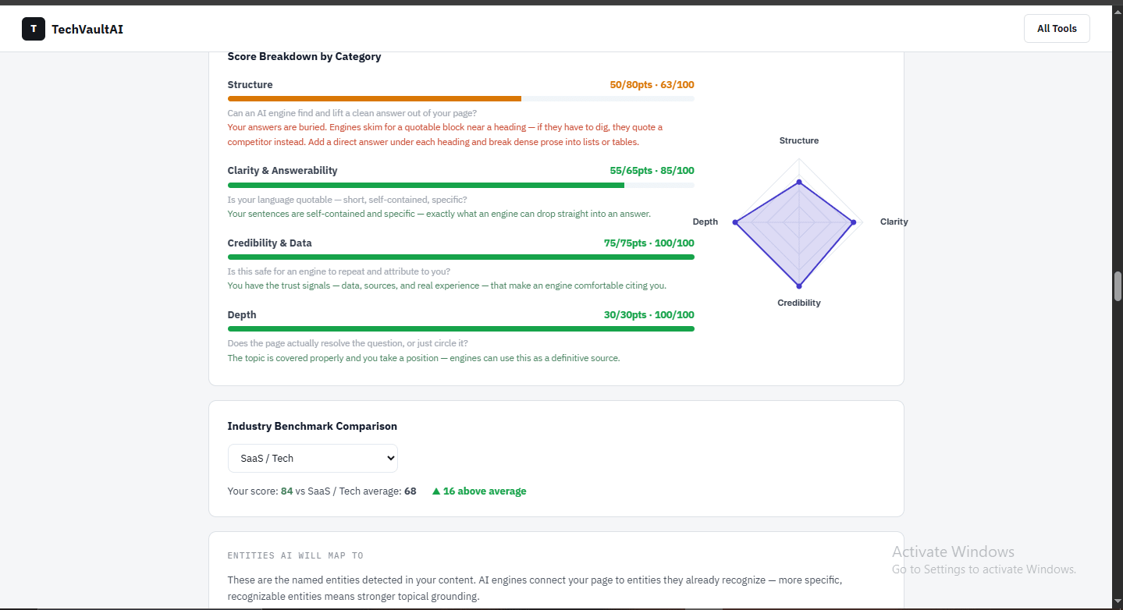
Task: Click the Clarity & Answerability progress bar
Action: tap(461, 185)
